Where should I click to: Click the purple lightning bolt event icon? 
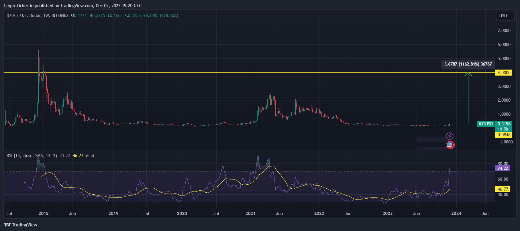coord(450,136)
